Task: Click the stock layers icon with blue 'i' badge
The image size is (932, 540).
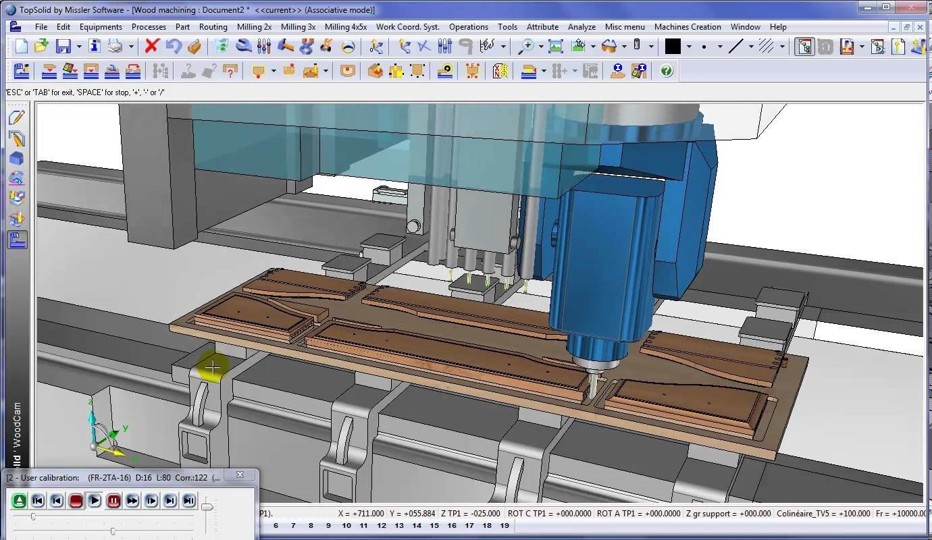Action: 638,70
